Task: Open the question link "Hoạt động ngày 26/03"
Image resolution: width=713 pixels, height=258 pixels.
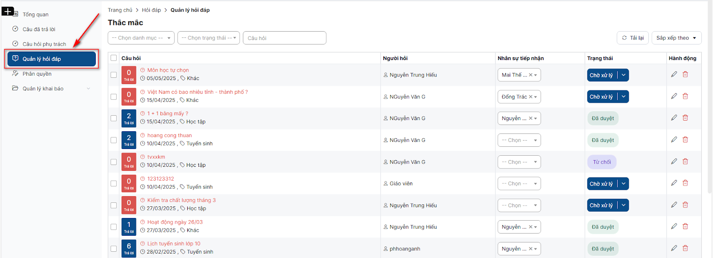Action: (x=175, y=222)
